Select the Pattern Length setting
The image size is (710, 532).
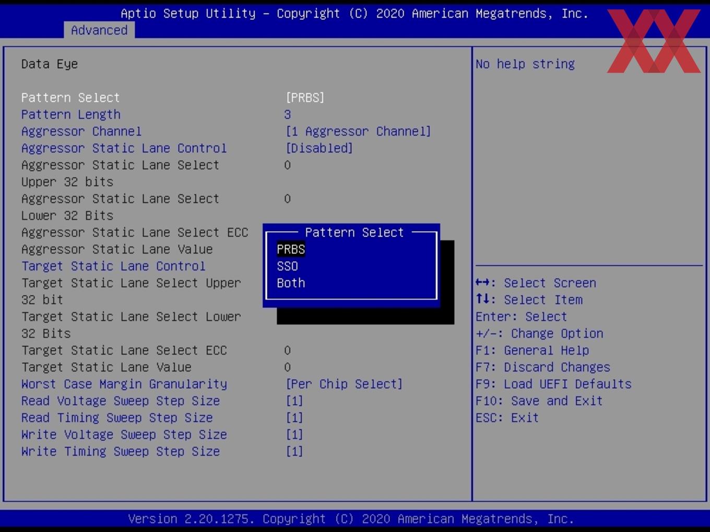[x=71, y=114]
